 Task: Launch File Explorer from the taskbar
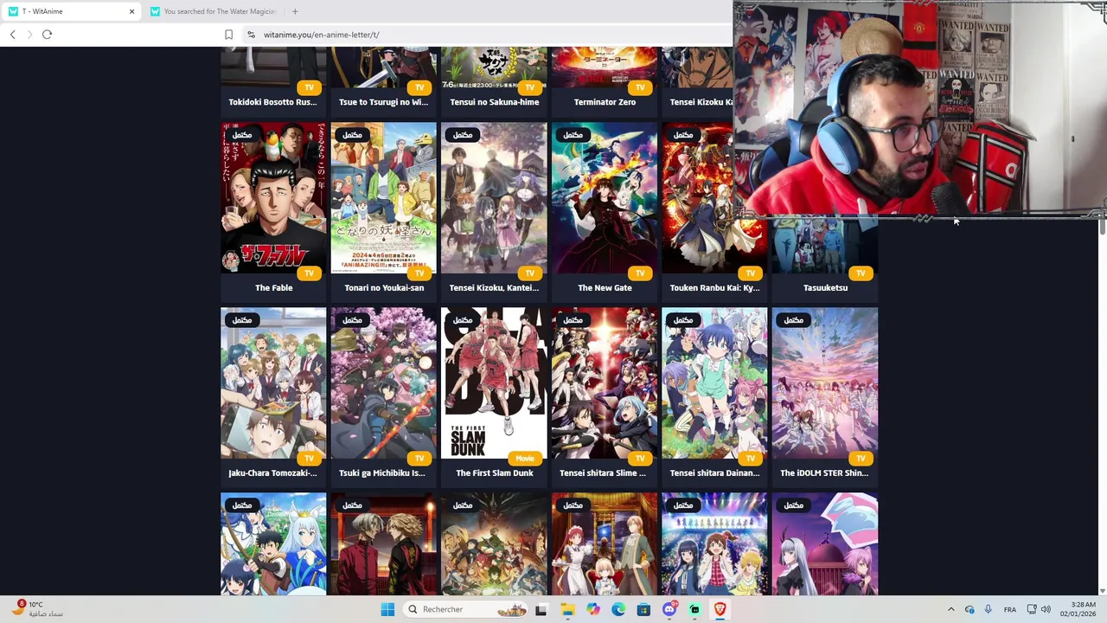coord(567,609)
